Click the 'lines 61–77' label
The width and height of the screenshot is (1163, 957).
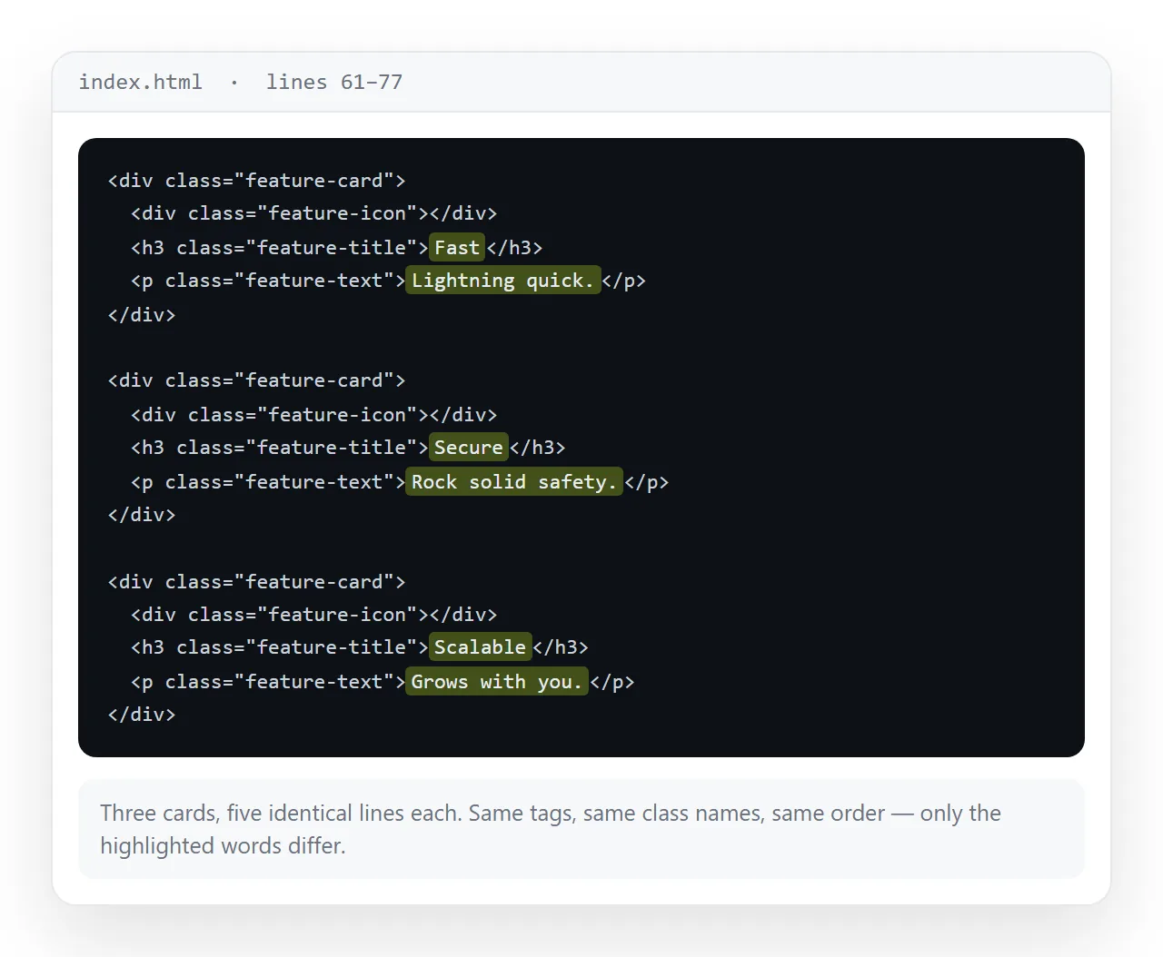click(x=333, y=82)
